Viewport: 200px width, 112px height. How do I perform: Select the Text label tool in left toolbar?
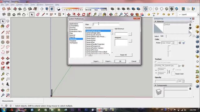coord(8,79)
